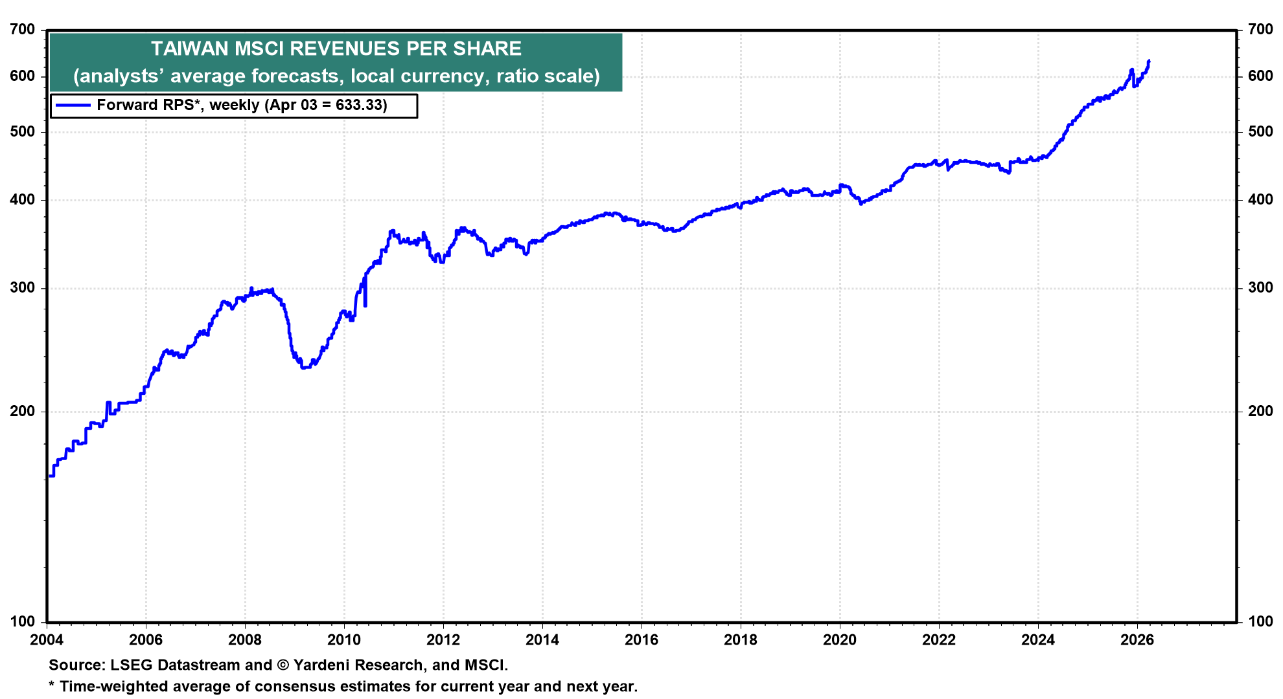This screenshot has width=1283, height=699.
Task: Select the flat plateau around 2022
Action: pyautogui.click(x=953, y=162)
